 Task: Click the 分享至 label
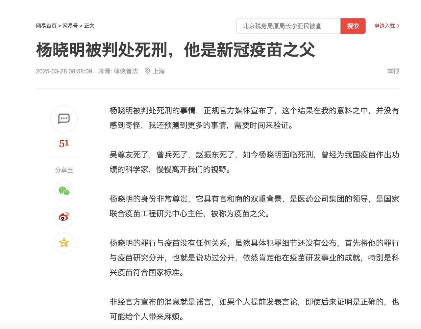point(64,170)
